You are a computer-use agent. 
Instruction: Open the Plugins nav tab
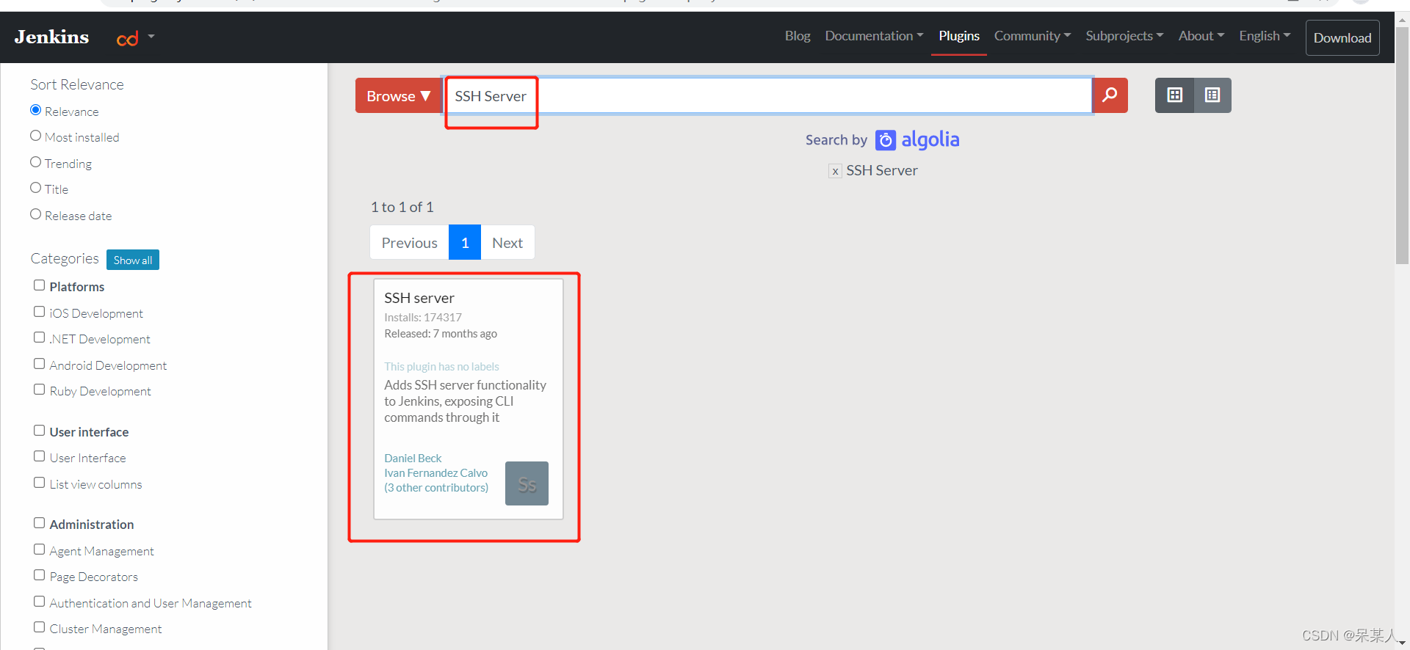coord(959,36)
